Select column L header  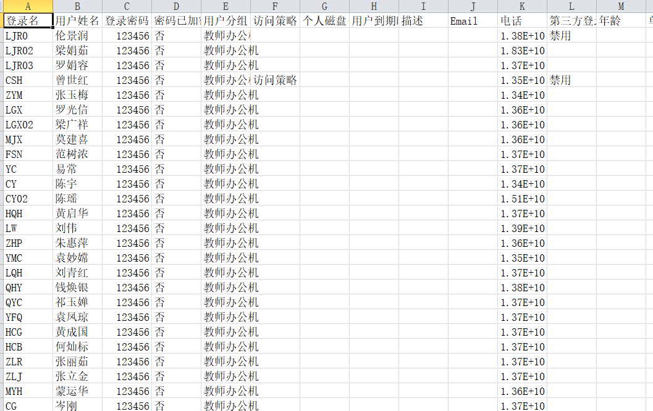(x=572, y=6)
